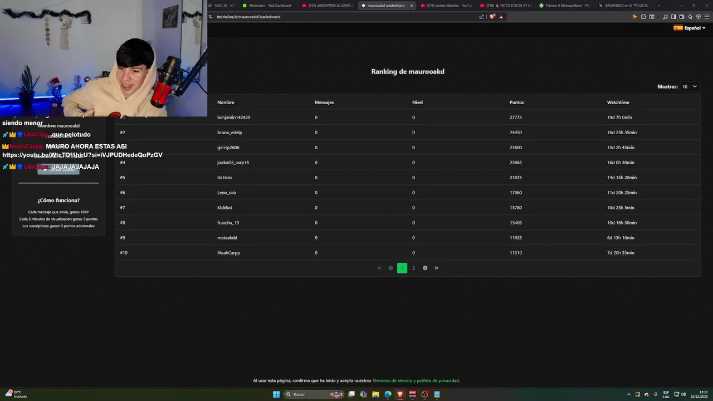Sort by the Watchtime column header
The width and height of the screenshot is (713, 401).
click(618, 102)
